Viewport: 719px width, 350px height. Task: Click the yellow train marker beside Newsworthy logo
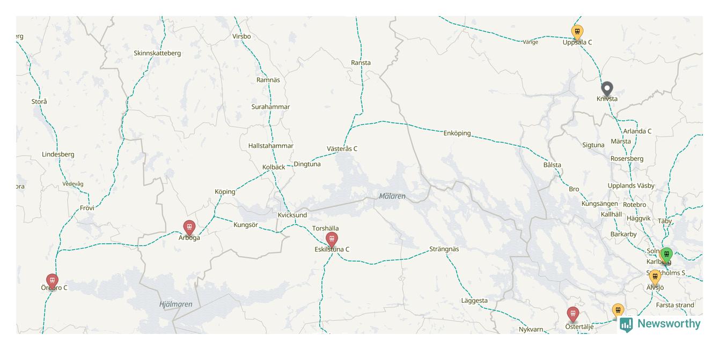point(618,311)
